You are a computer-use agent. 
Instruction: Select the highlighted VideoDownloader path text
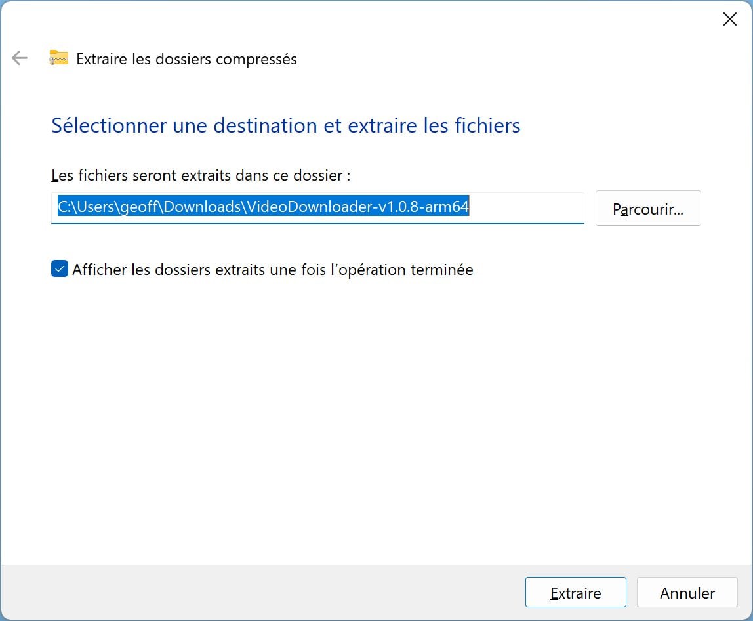point(262,207)
